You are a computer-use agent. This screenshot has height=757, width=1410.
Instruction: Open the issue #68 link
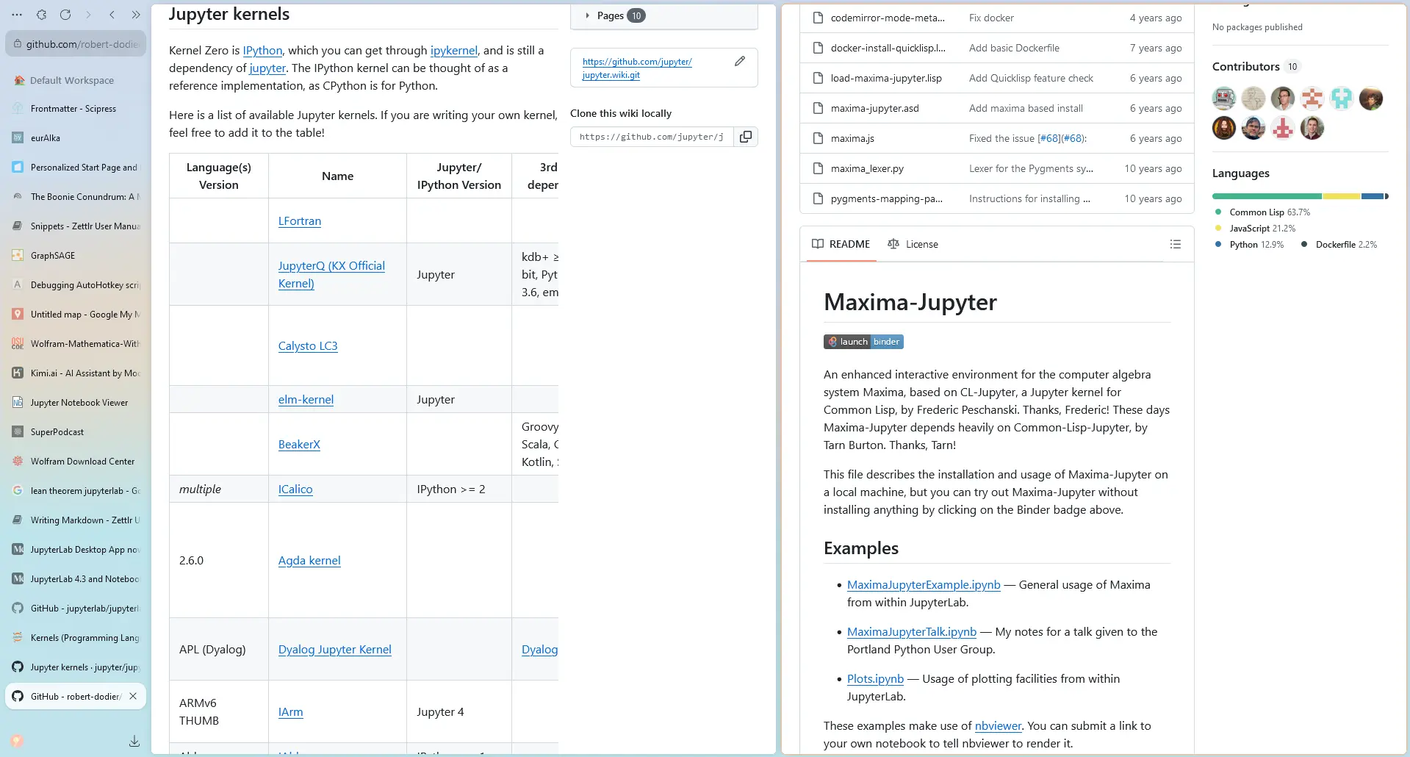click(x=1050, y=138)
